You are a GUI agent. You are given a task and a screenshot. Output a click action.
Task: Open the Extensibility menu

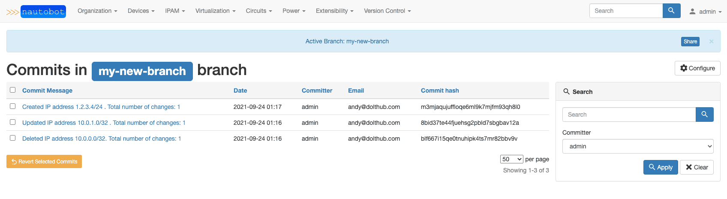coord(335,11)
